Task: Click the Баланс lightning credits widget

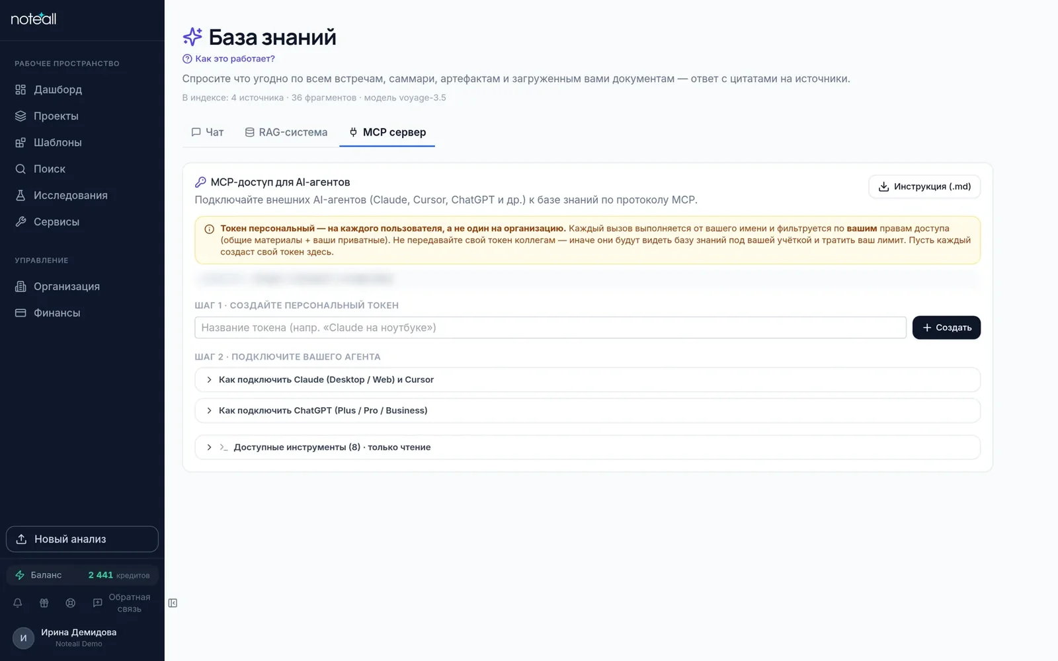Action: [x=82, y=575]
